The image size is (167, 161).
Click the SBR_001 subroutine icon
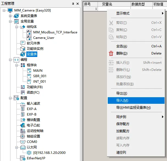29,76
